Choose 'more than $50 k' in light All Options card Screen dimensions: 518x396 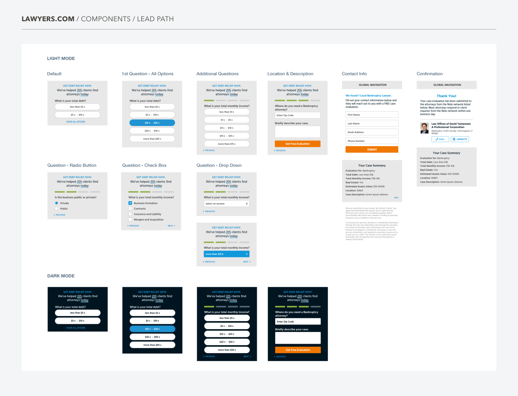point(152,139)
